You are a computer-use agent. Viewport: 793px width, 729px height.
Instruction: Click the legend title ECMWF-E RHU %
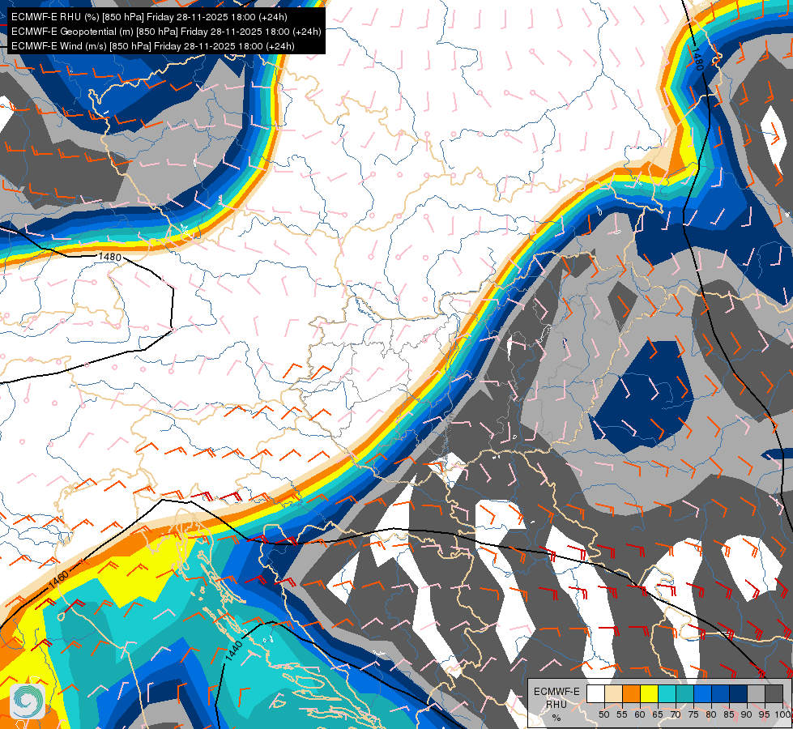[556, 704]
